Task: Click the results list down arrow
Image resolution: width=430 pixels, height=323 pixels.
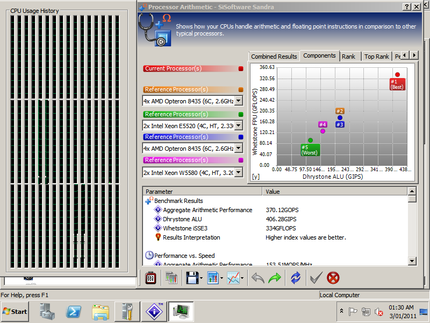Action: coord(412,261)
